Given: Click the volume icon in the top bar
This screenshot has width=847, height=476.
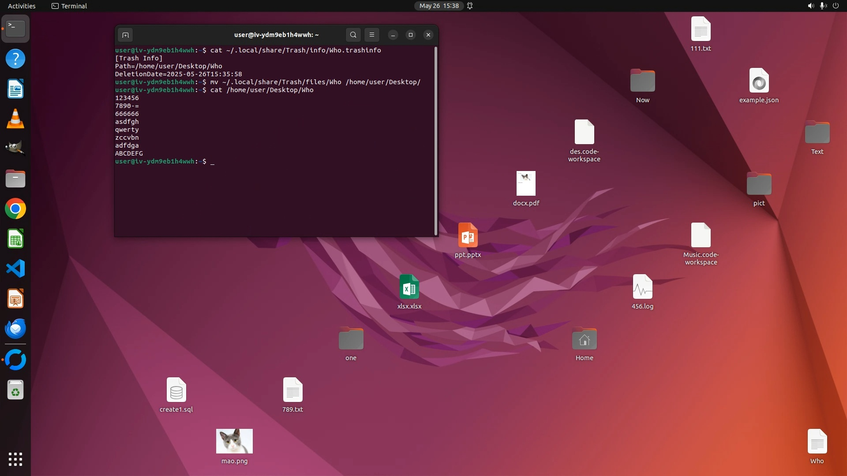Looking at the screenshot, I should point(810,6).
